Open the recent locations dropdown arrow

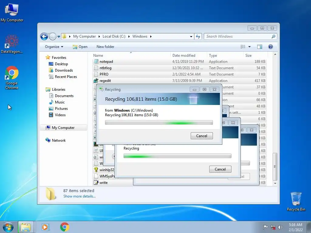[59, 37]
